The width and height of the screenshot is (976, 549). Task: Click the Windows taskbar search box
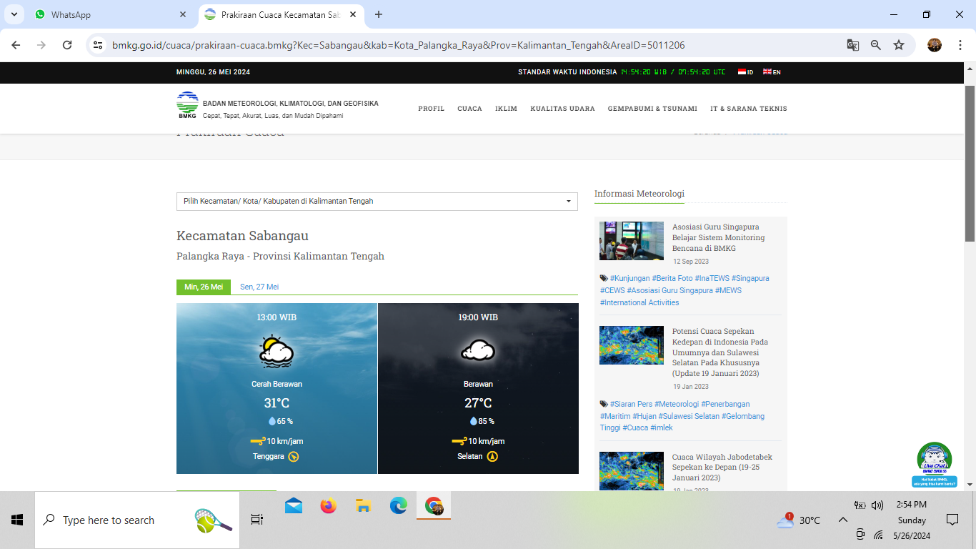[137, 520]
